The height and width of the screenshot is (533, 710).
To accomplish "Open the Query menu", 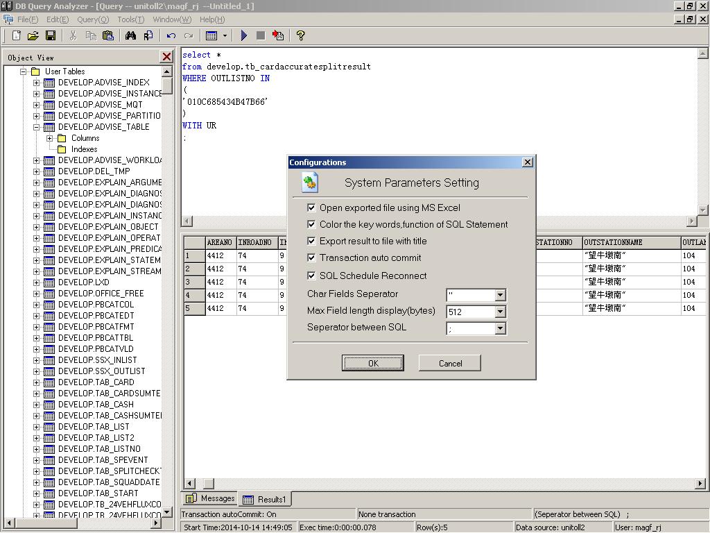I will [93, 19].
